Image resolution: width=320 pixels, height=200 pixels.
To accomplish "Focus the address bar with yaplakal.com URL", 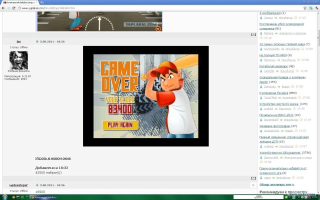I will [x=159, y=8].
